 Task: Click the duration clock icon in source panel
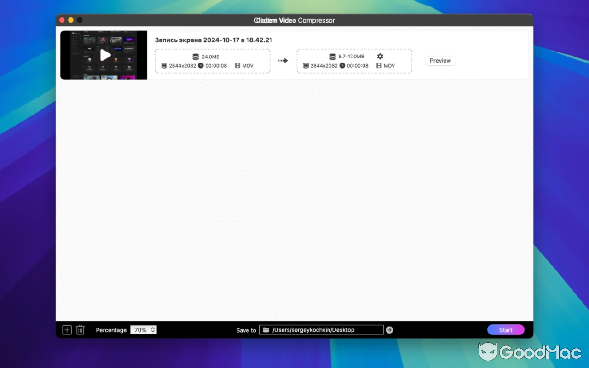(x=201, y=65)
